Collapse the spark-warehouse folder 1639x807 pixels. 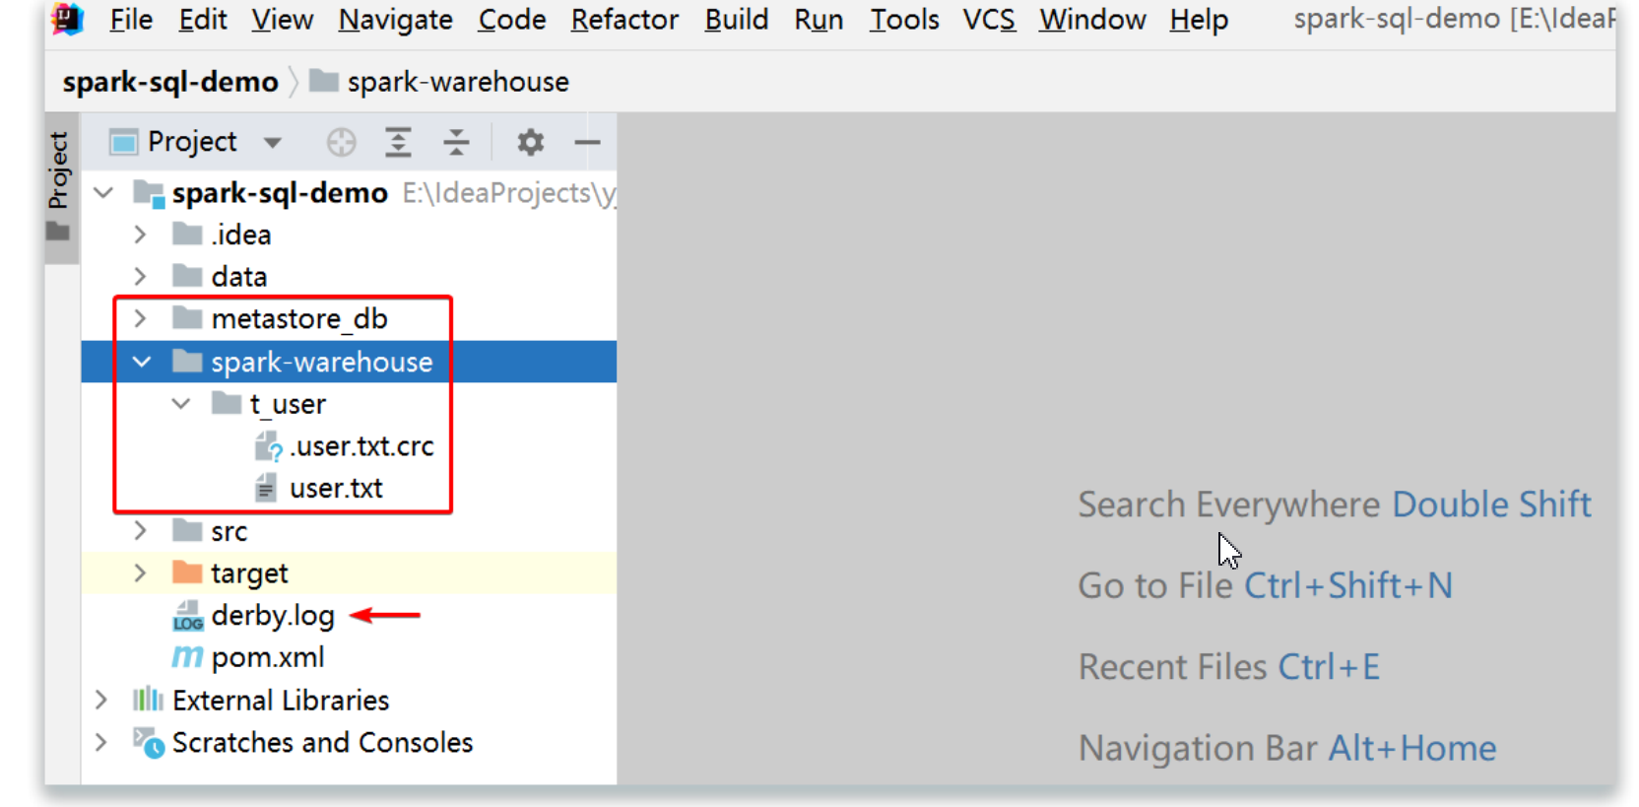coord(142,362)
